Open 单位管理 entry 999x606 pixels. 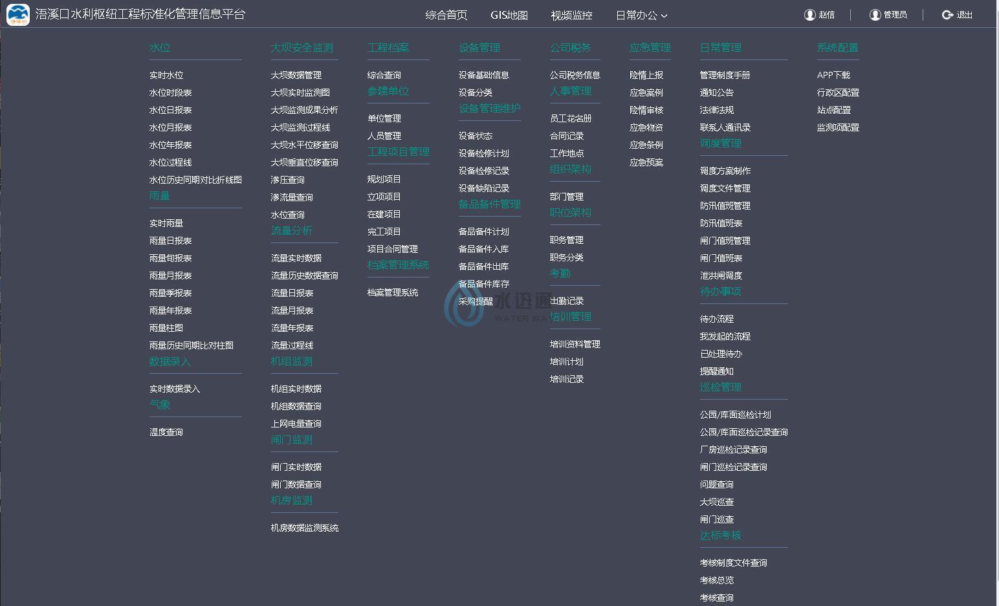tap(384, 118)
